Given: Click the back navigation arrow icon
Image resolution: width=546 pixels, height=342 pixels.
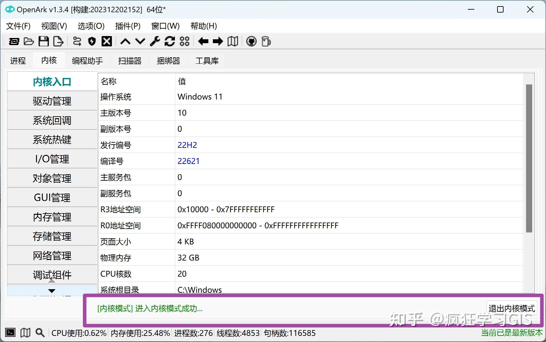Looking at the screenshot, I should (x=203, y=41).
